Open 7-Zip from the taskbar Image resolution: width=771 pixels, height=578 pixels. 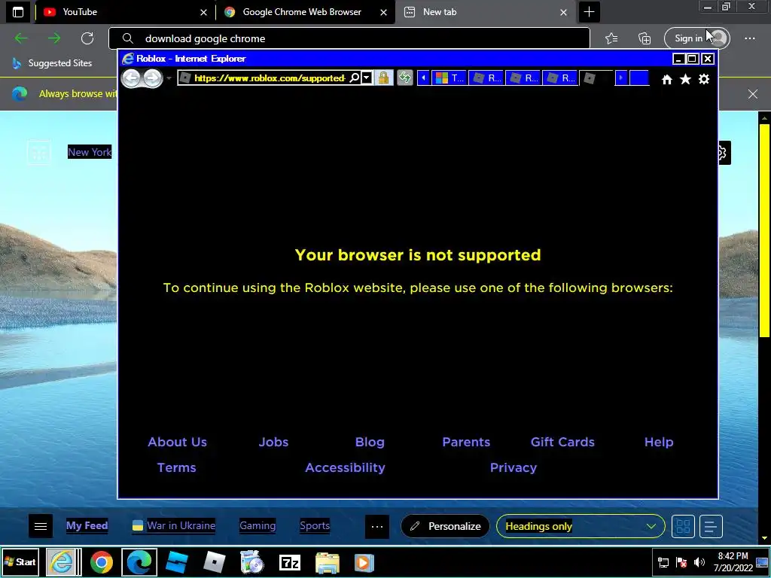[x=290, y=562]
